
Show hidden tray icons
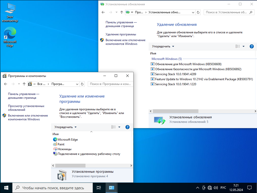pos(198,188)
